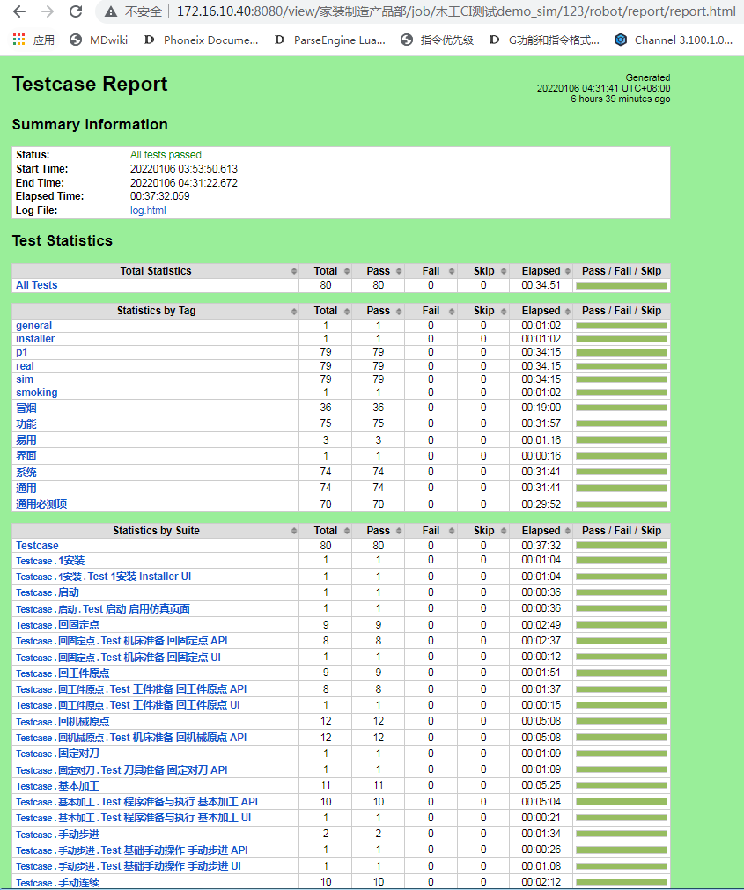Open the Testcase.回机械原点 suite link
Viewport: 744px width, 890px height.
(x=63, y=722)
